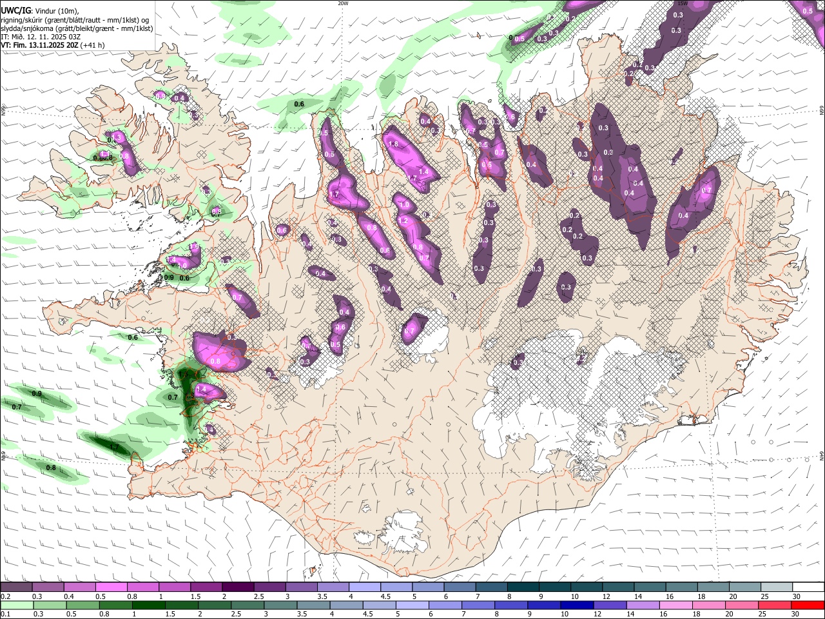Pick the violet 14 swatch in rain legend

coord(643,605)
